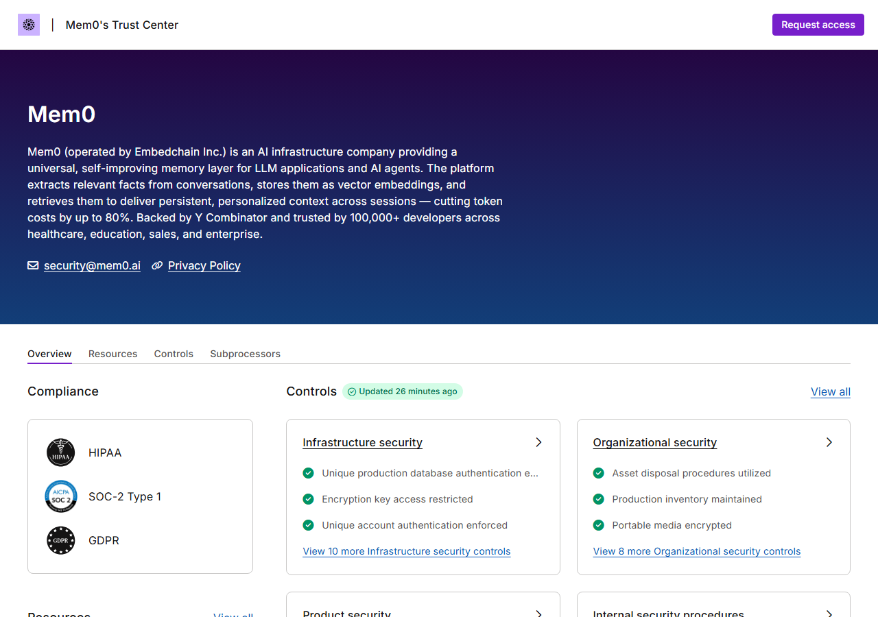Click Portable media encrypted text
Screen dimensions: 878x617
coord(672,525)
